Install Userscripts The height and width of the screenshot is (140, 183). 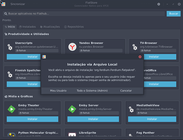pyautogui.click(x=24, y=57)
